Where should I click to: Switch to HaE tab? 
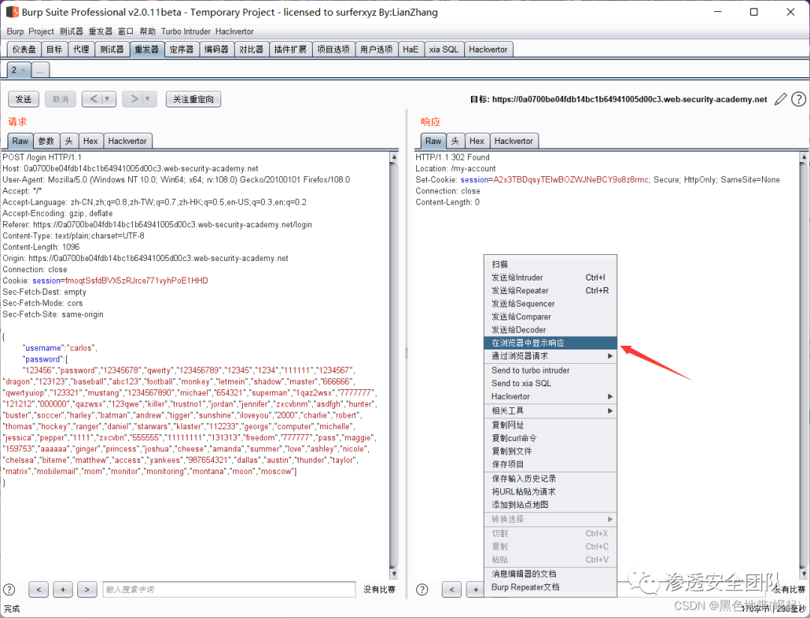[x=411, y=49]
